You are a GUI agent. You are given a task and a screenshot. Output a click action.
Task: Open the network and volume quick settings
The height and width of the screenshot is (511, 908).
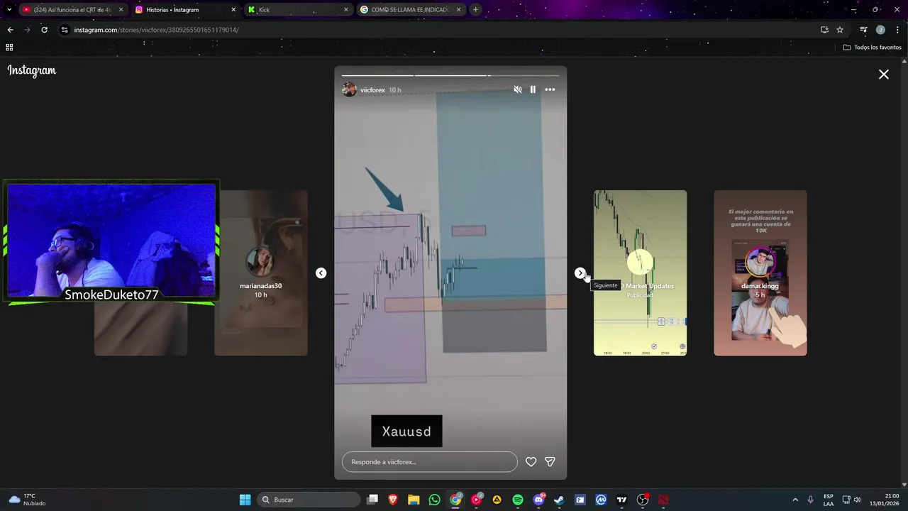click(851, 500)
